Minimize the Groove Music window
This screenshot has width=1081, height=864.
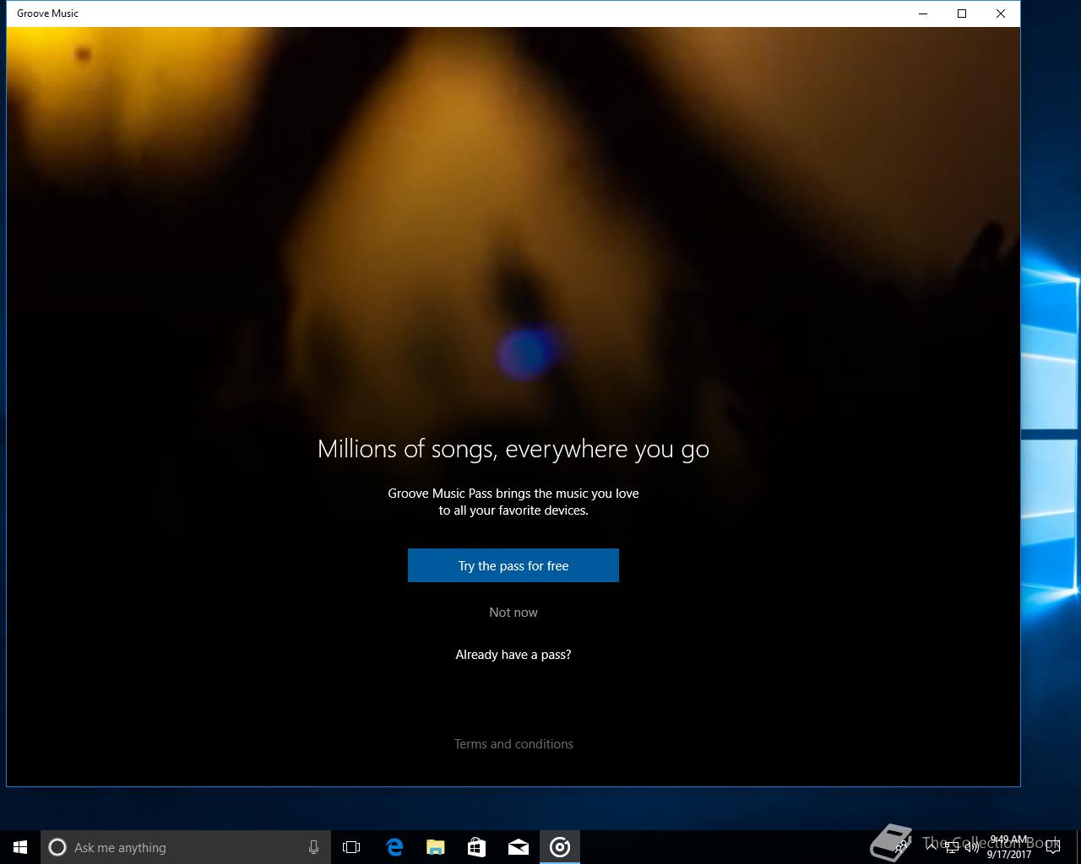click(923, 13)
